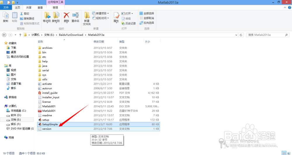Click 复制路径 (Copy path) in ribbon
This screenshot has width=292, height=155.
27,18
